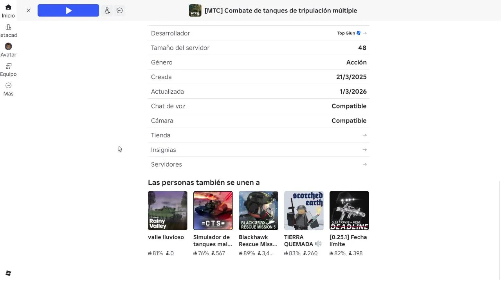501x281 pixels.
Task: Go to Inicio home icon
Action: point(8,7)
